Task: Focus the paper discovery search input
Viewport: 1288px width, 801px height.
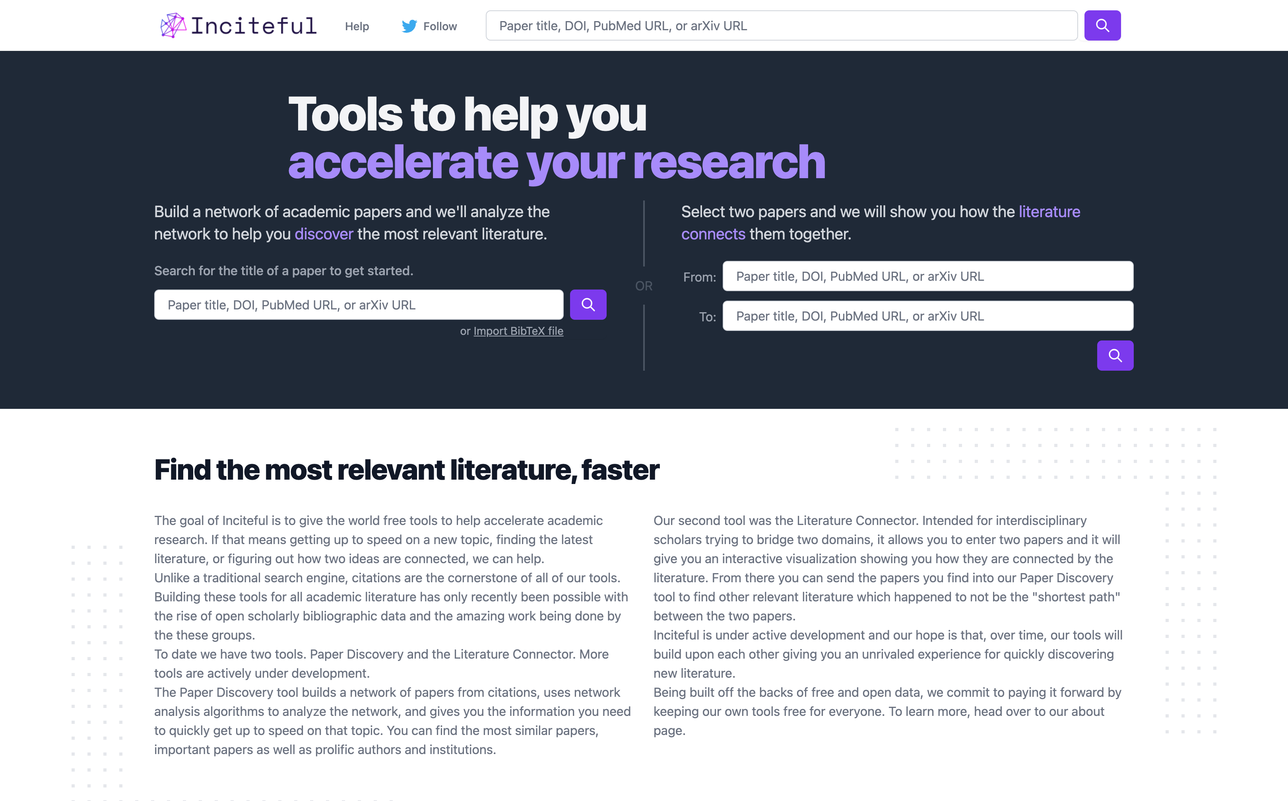Action: point(359,305)
